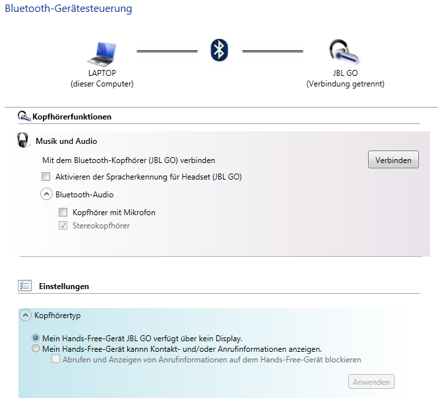Screen dimensions: 438x398
Task: Click the Kopfhörerfunktionen headset icon
Action: (24, 116)
